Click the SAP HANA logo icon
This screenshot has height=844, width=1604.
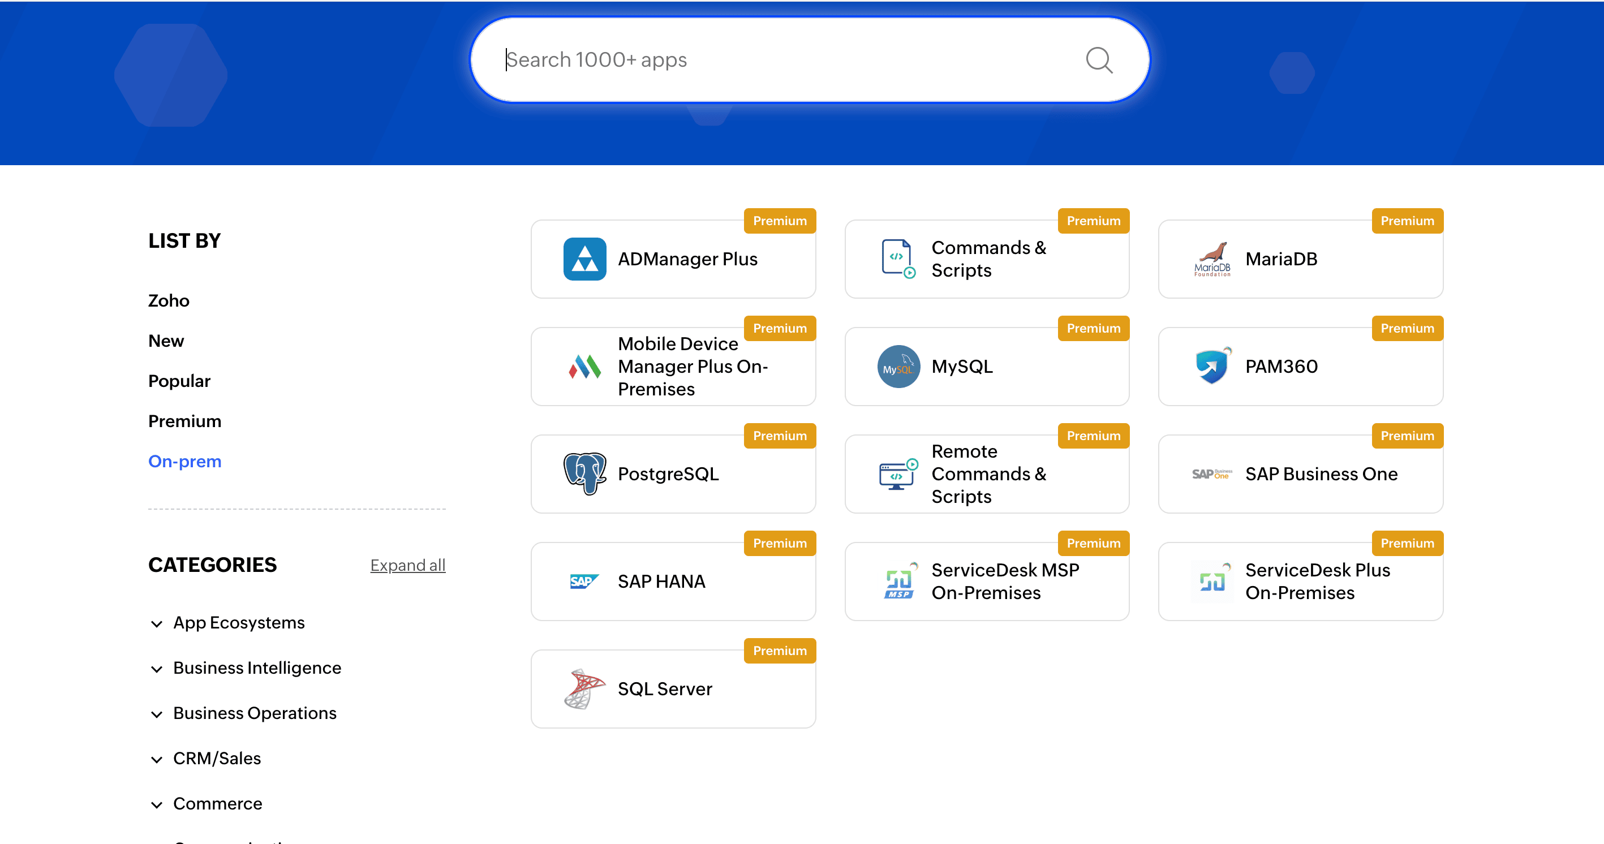point(584,582)
